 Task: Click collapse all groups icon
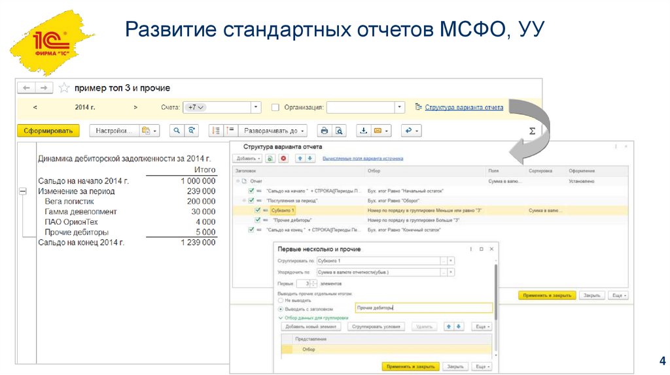tap(216, 131)
